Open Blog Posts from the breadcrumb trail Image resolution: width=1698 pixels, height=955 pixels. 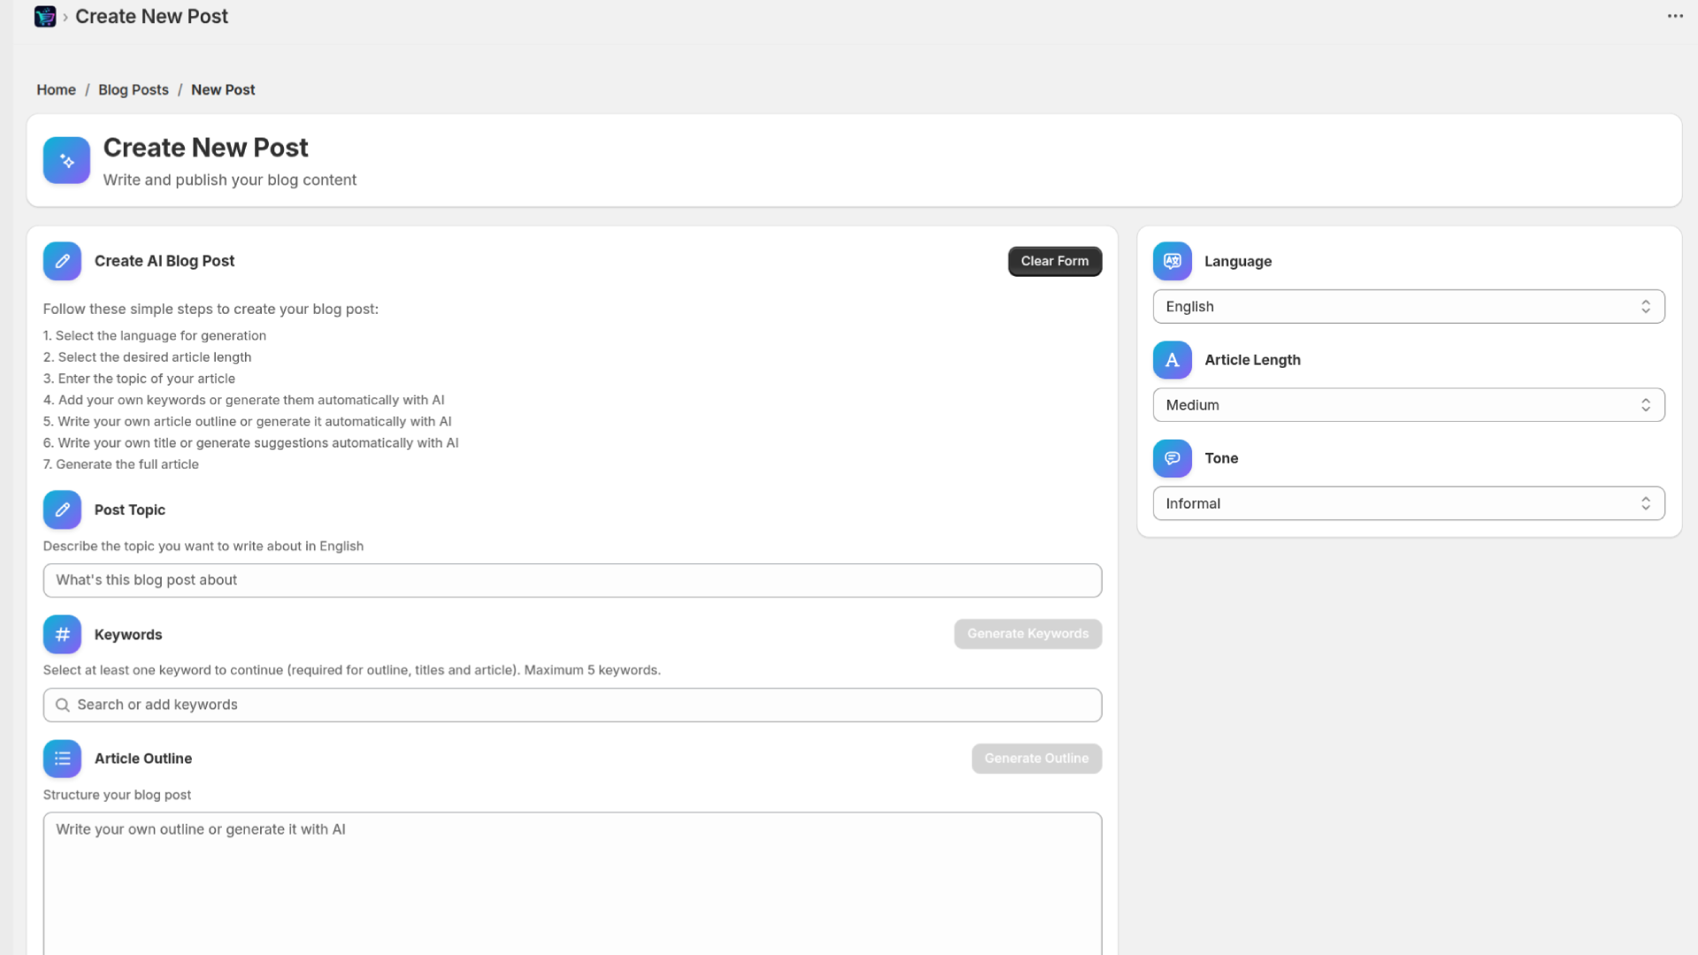pyautogui.click(x=133, y=89)
